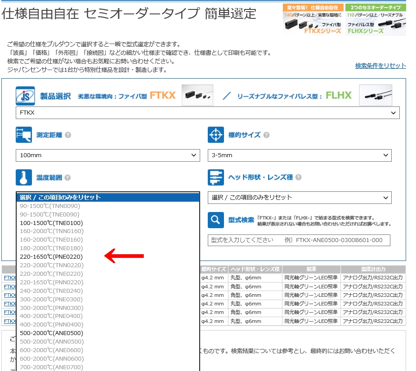This screenshot has width=416, height=371.
Task: Choose 300-2000℃(PNE0300) option
Action: pyautogui.click(x=108, y=299)
